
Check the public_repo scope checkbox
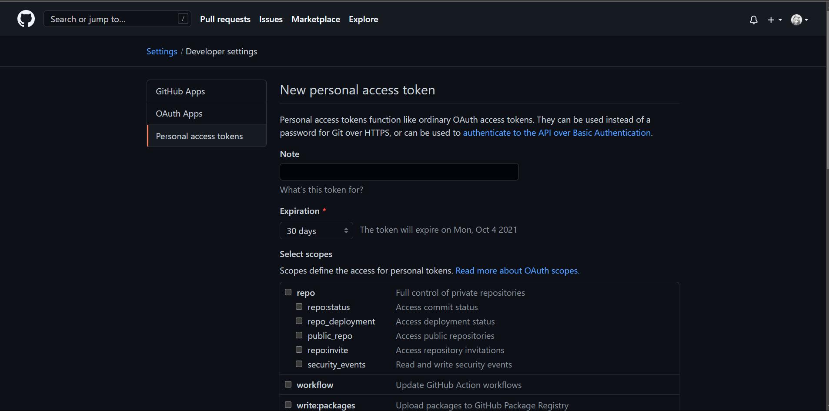(299, 335)
